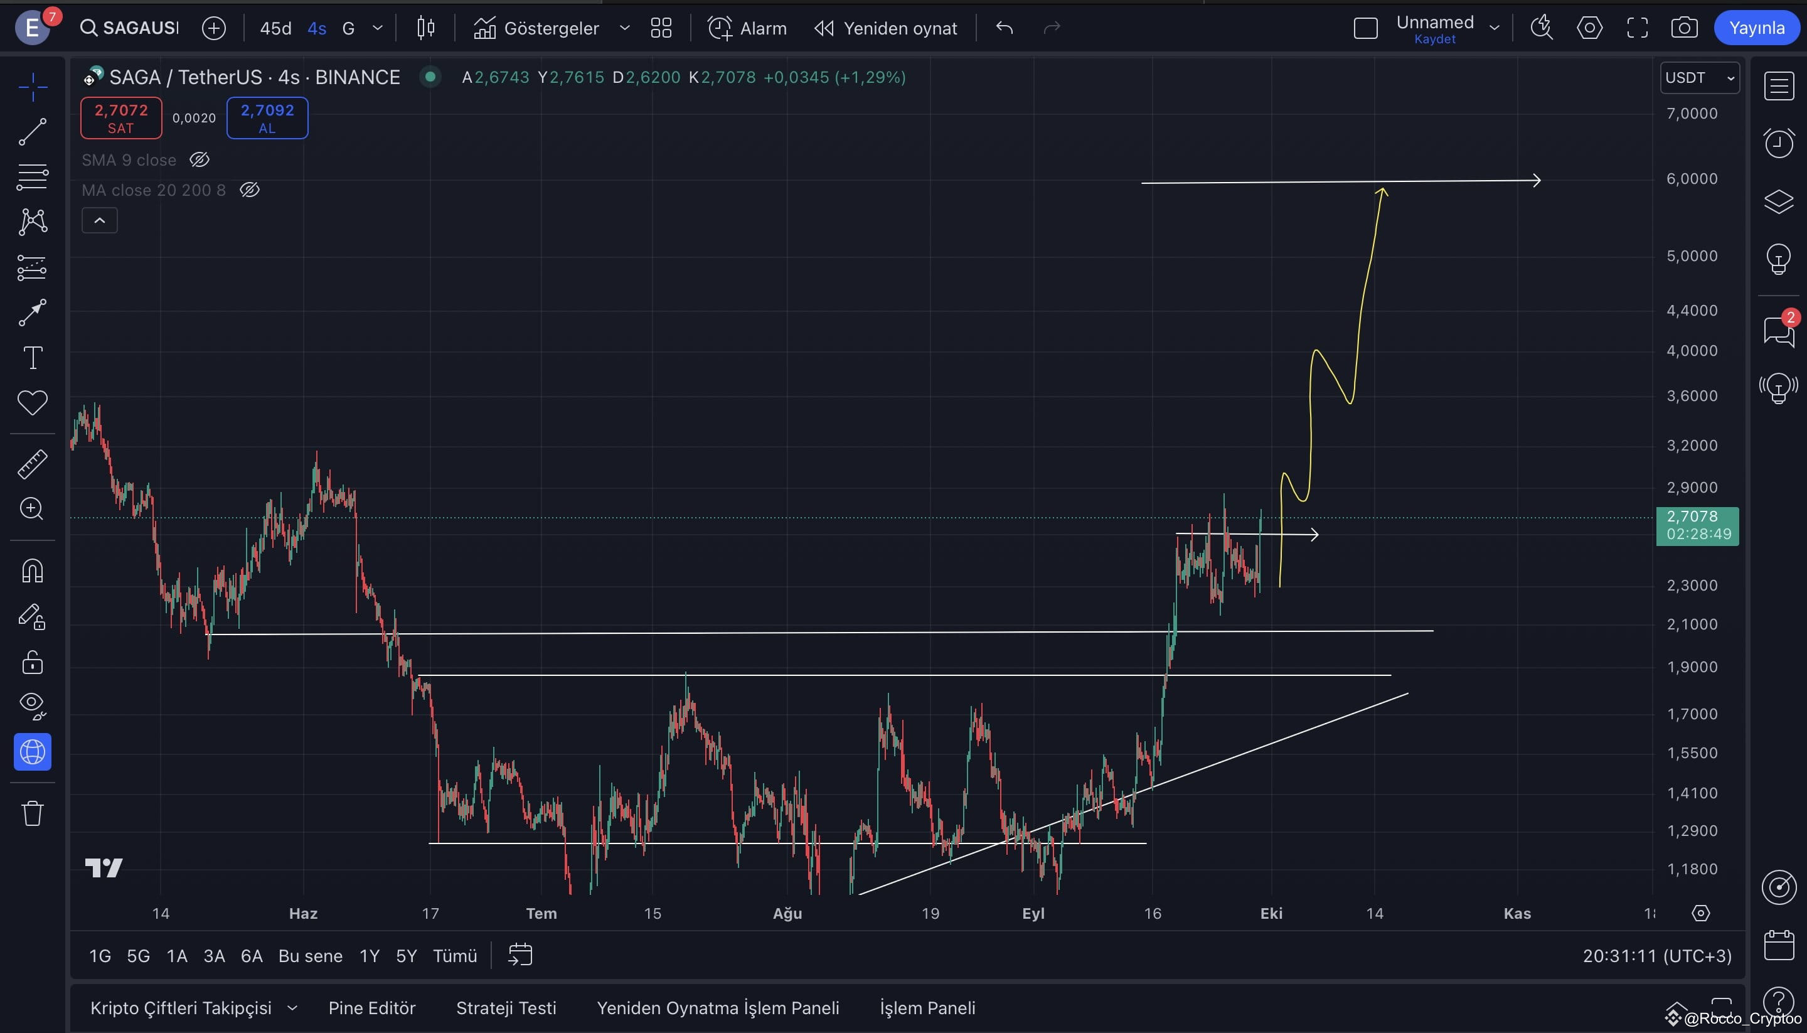
Task: Switch to the Pine Editör tab
Action: 371,1007
